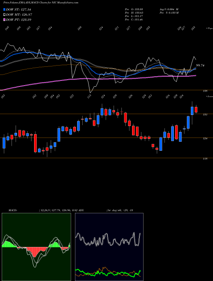
Task: Click the 140 tops label in upper row
Action: click(7, 28)
